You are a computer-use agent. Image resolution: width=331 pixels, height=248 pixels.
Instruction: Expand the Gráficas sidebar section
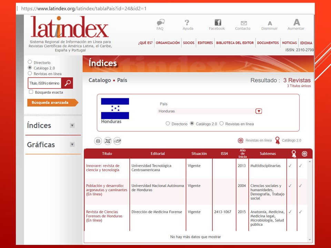[x=72, y=144]
